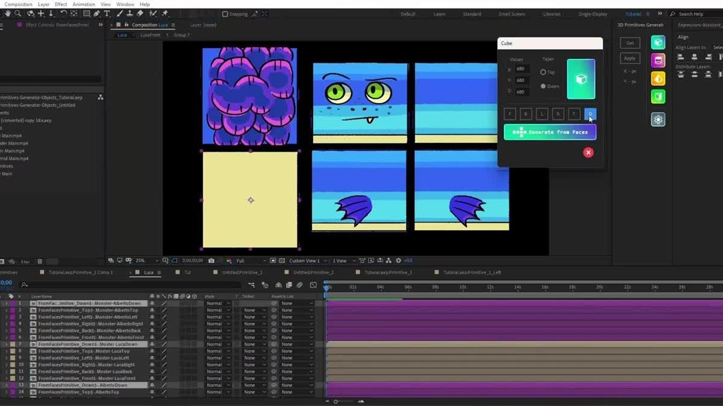This screenshot has height=406, width=723.
Task: Open the Animation menu
Action: pyautogui.click(x=84, y=4)
